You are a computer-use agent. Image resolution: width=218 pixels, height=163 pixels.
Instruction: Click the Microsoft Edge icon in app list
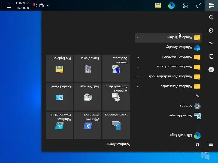click(197, 135)
